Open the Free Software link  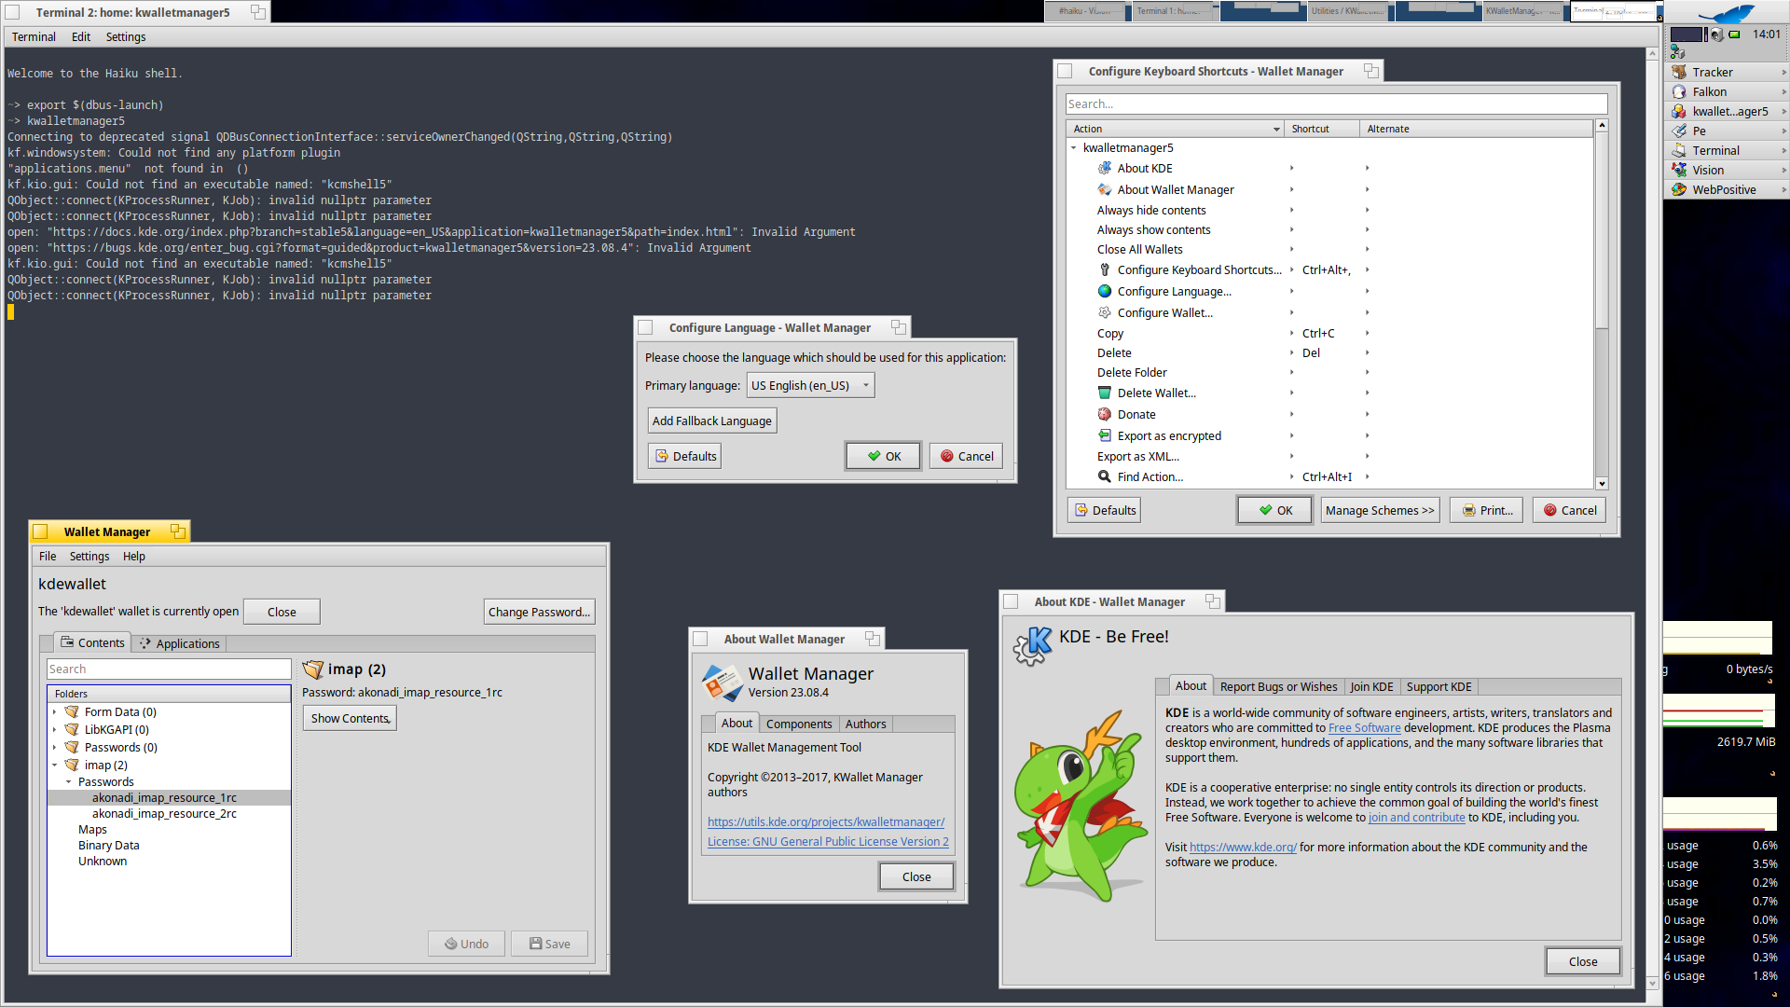pos(1364,728)
